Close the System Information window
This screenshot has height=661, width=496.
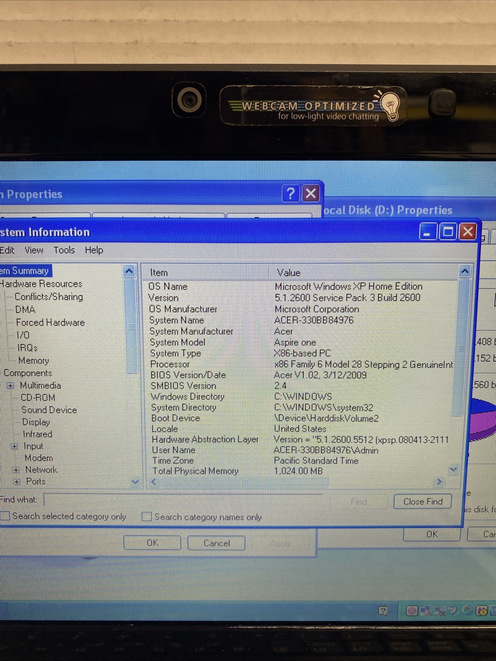468,231
